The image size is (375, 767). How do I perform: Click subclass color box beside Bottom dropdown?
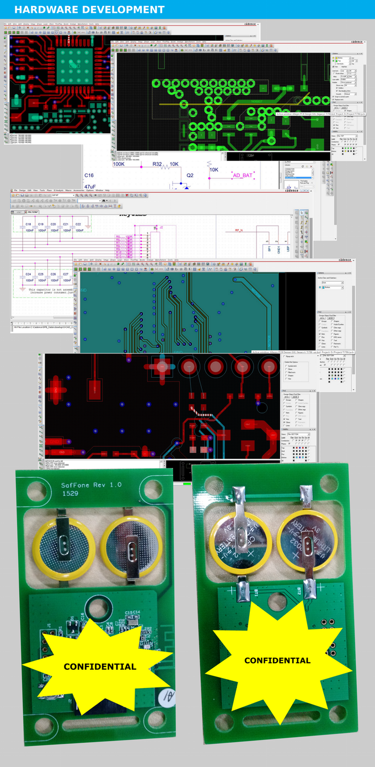point(320,287)
